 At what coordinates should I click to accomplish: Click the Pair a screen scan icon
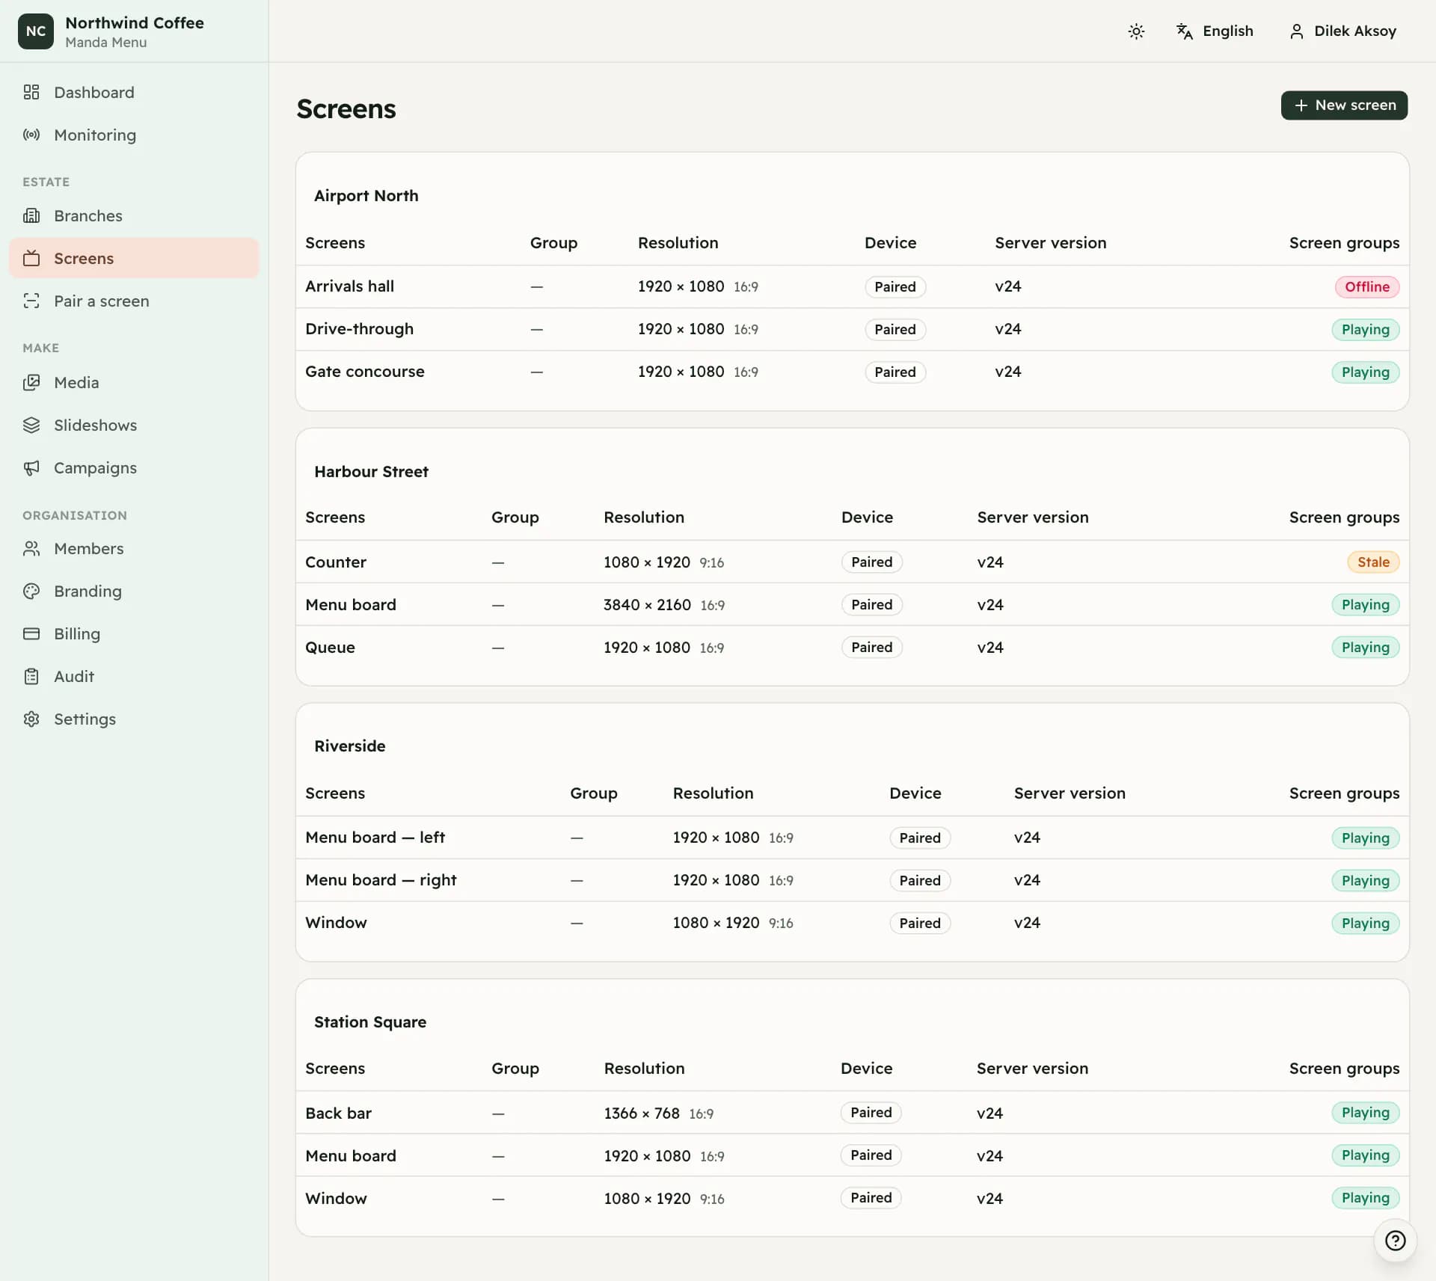pyautogui.click(x=31, y=301)
